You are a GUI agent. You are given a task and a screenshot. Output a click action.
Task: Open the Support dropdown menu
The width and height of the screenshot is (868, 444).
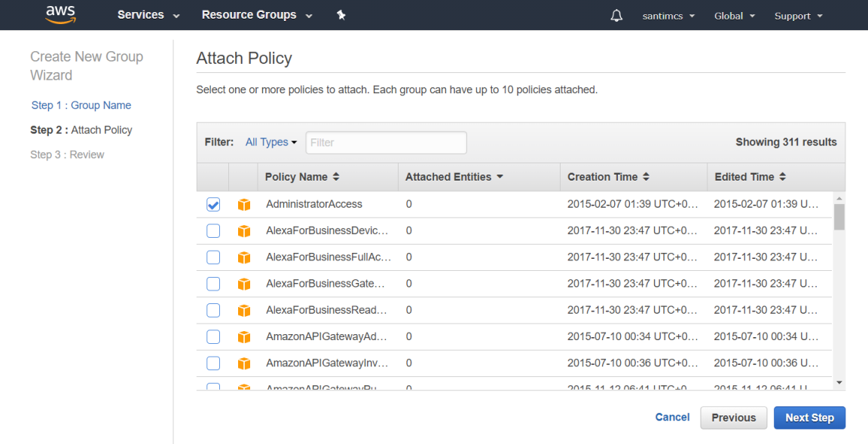coord(798,16)
